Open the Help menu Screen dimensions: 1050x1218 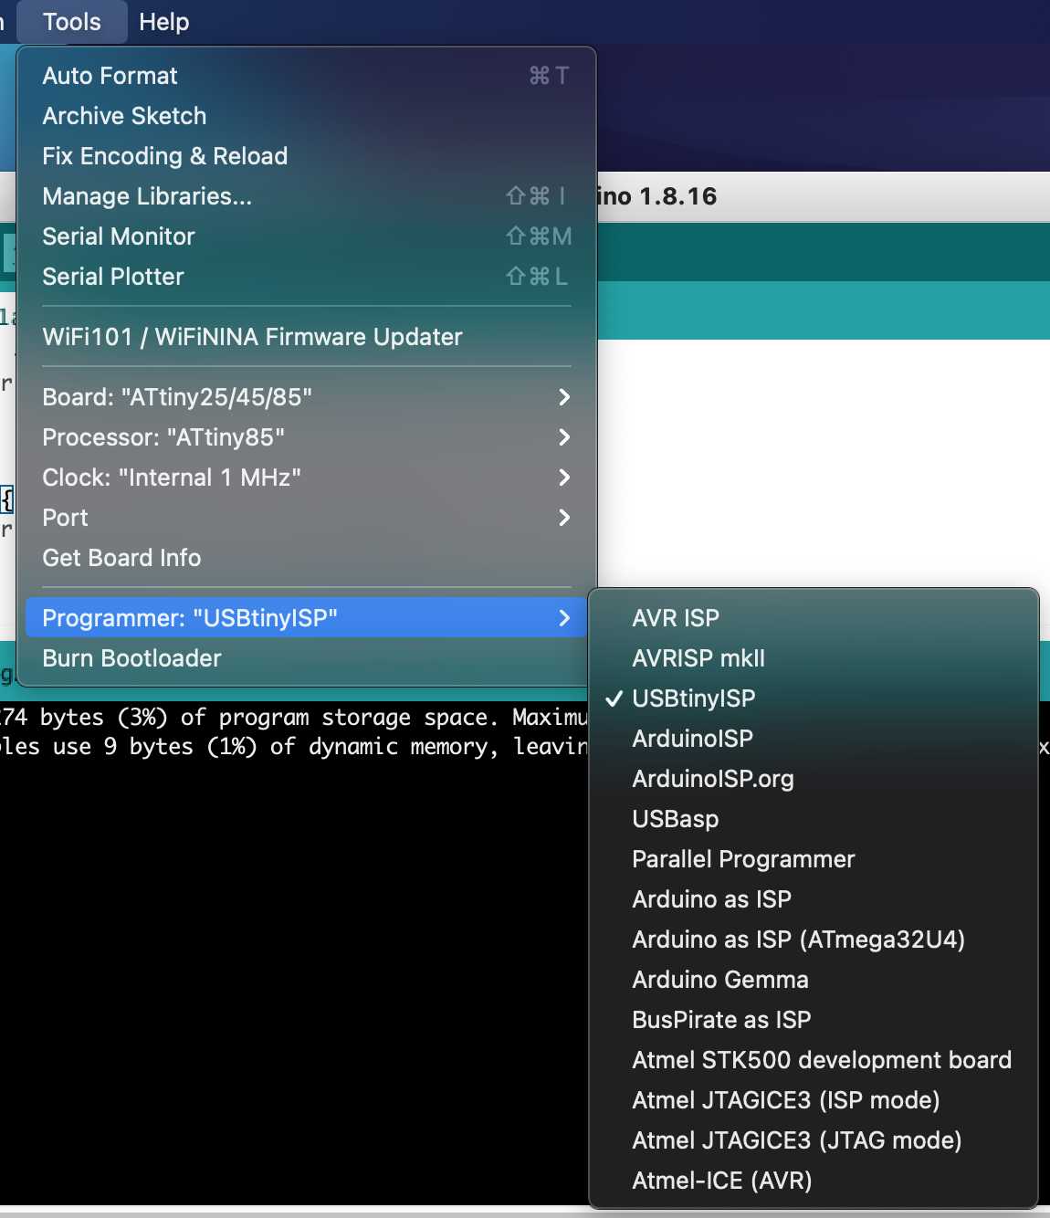tap(164, 22)
